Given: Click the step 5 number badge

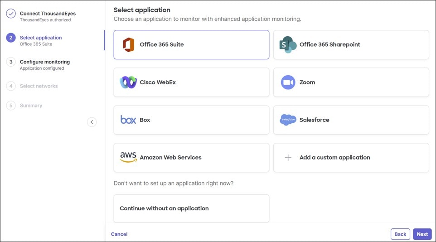Looking at the screenshot, I should 11,106.
